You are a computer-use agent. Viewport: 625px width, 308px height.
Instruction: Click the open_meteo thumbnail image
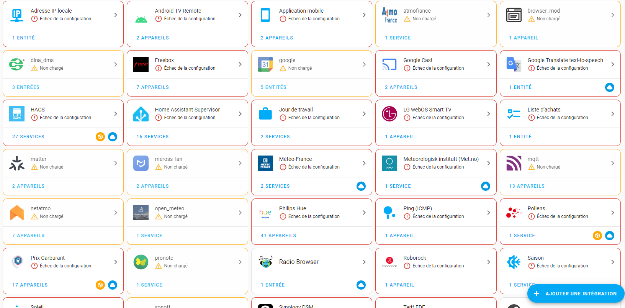[141, 213]
